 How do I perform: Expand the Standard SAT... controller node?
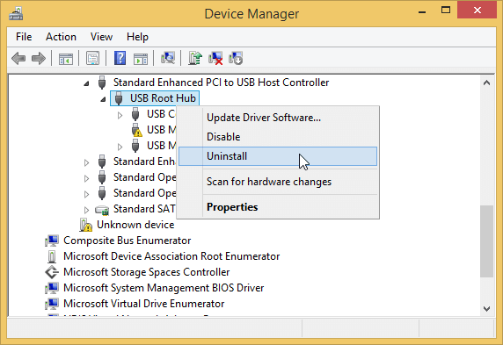point(86,210)
